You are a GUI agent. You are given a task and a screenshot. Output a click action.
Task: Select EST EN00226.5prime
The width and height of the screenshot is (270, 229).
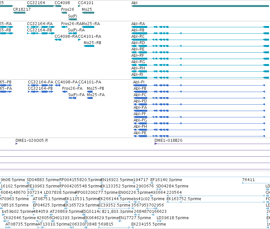coord(120,196)
